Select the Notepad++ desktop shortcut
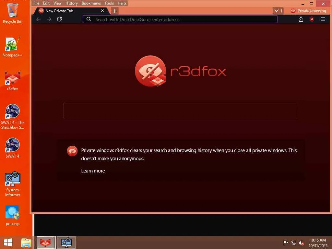The width and height of the screenshot is (332, 249). click(x=13, y=47)
